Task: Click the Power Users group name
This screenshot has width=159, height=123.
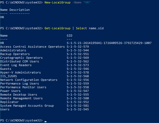Action: click(10, 91)
